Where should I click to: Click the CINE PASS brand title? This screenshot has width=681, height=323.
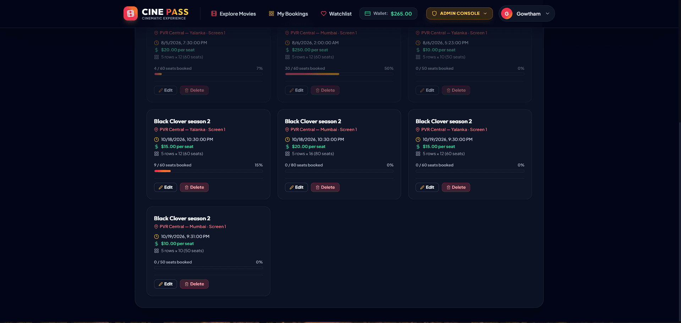[165, 12]
